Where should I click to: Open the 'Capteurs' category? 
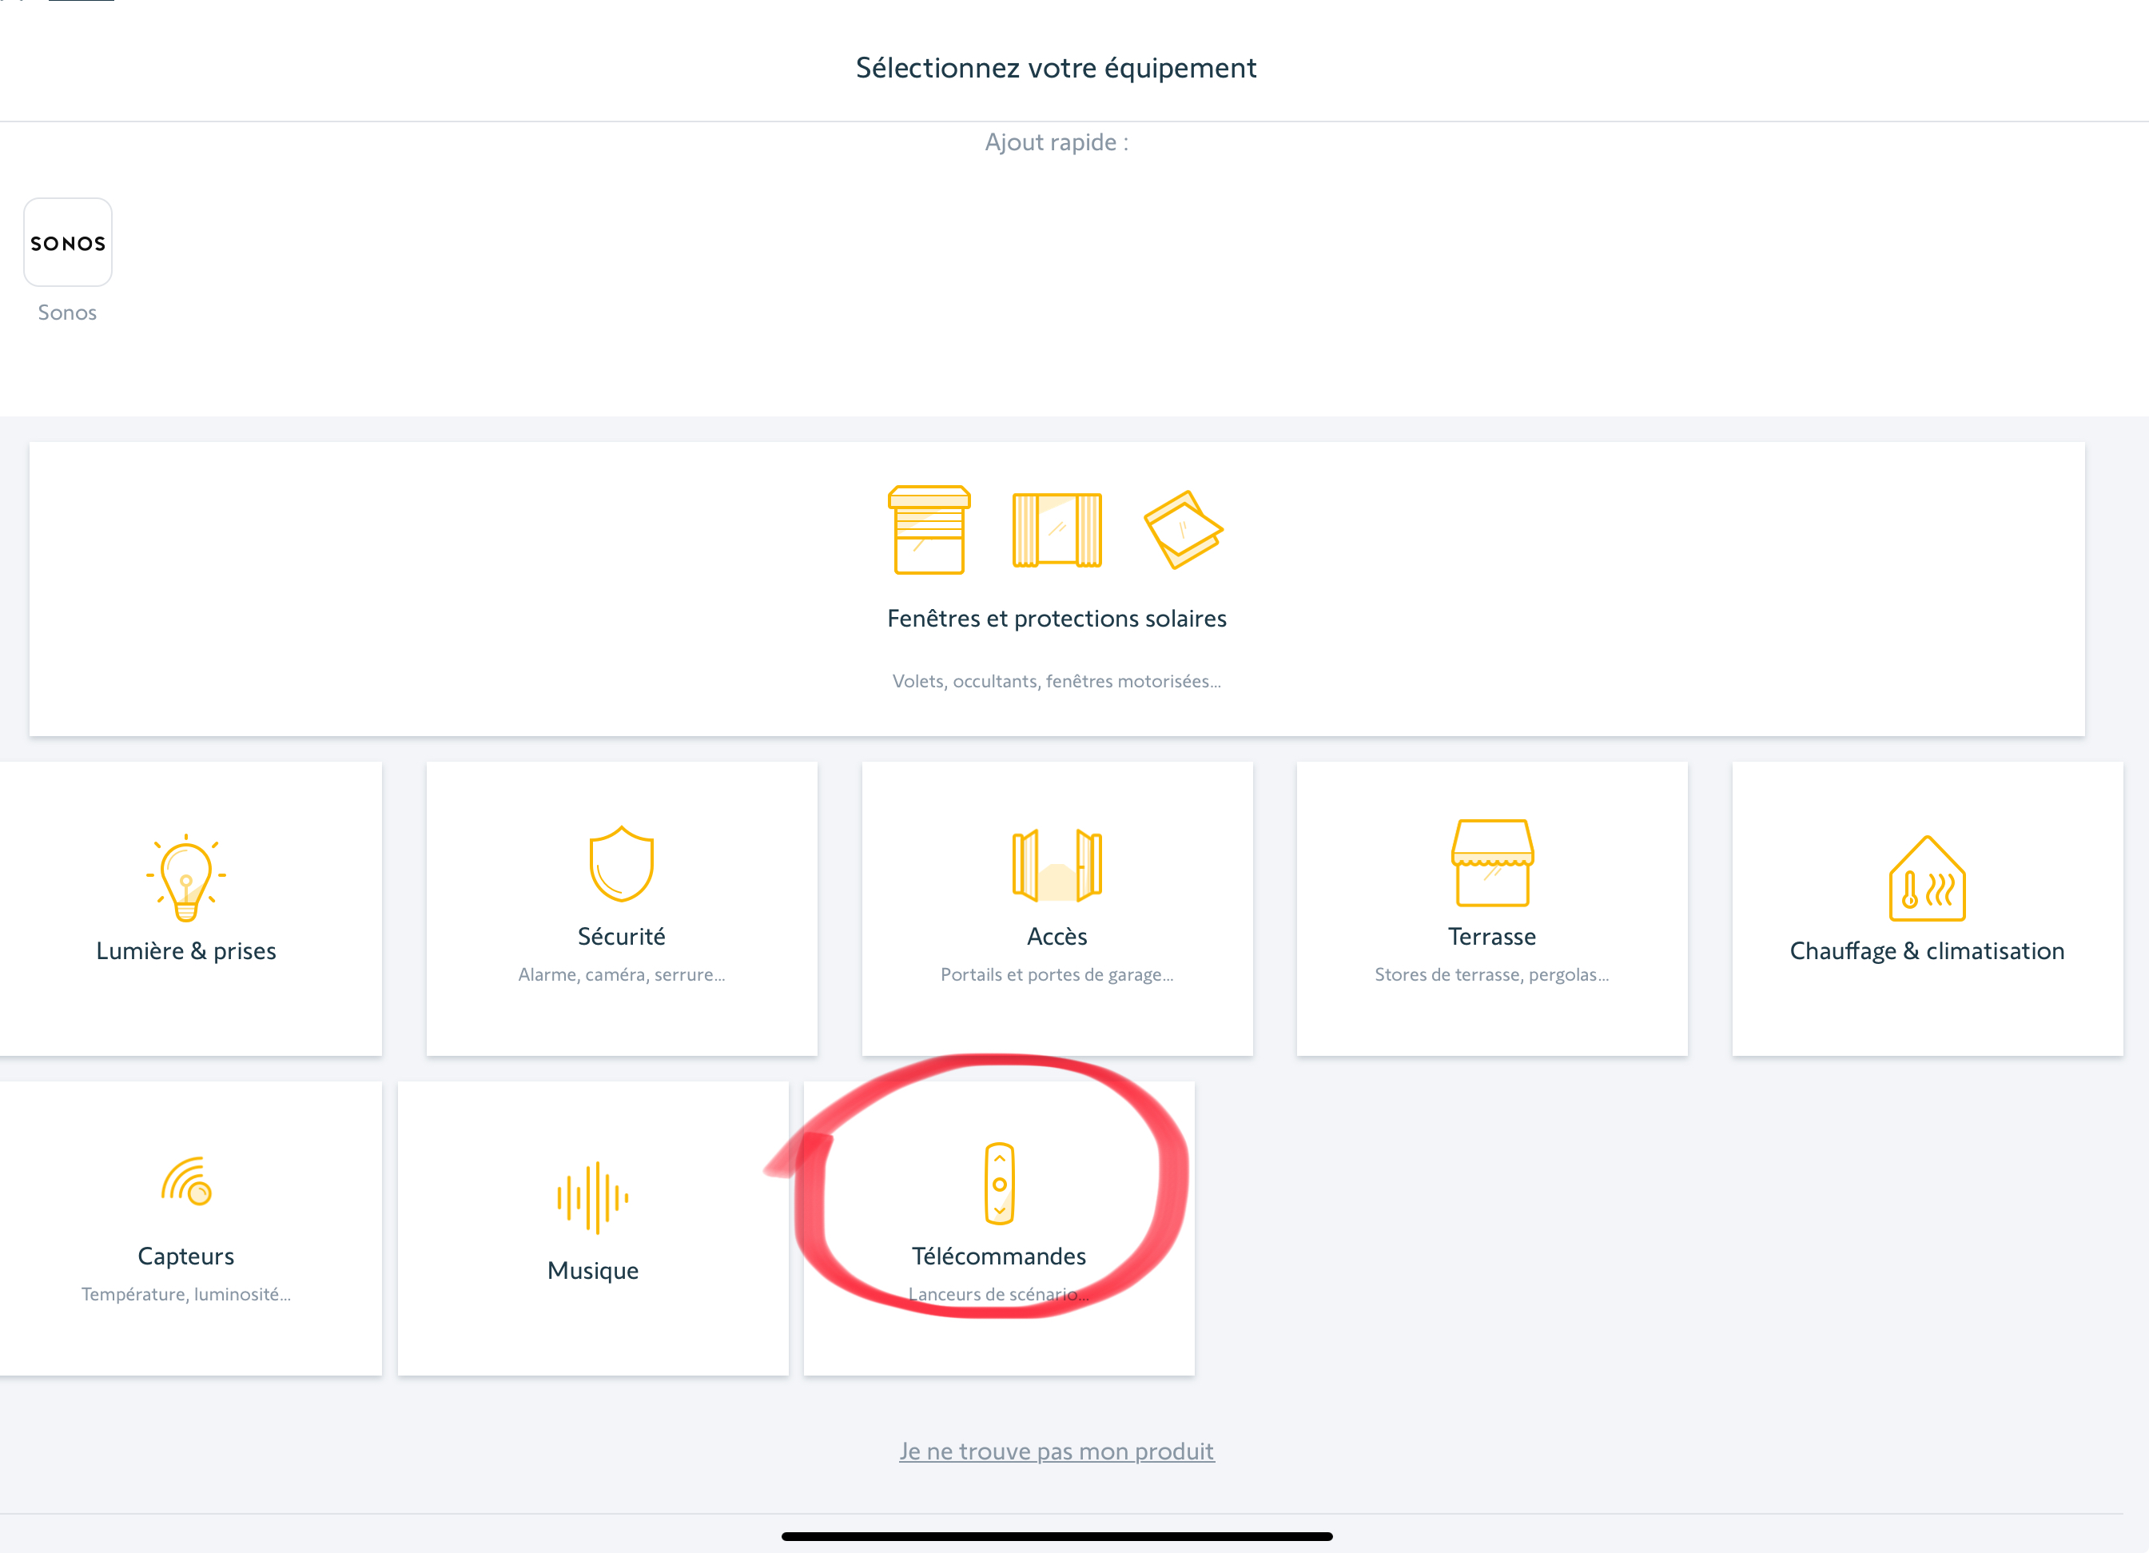185,1256
